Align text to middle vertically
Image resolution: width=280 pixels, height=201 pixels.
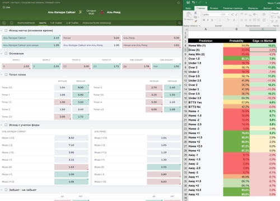(x=246, y=15)
